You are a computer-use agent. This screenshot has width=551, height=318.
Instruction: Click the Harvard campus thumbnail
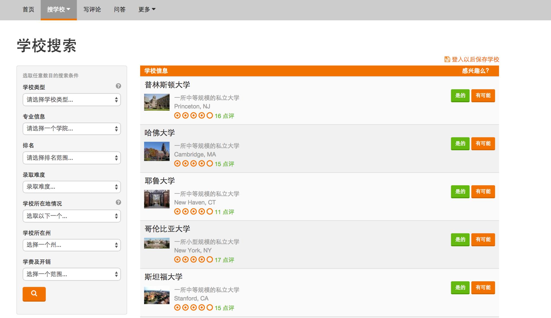pos(157,151)
